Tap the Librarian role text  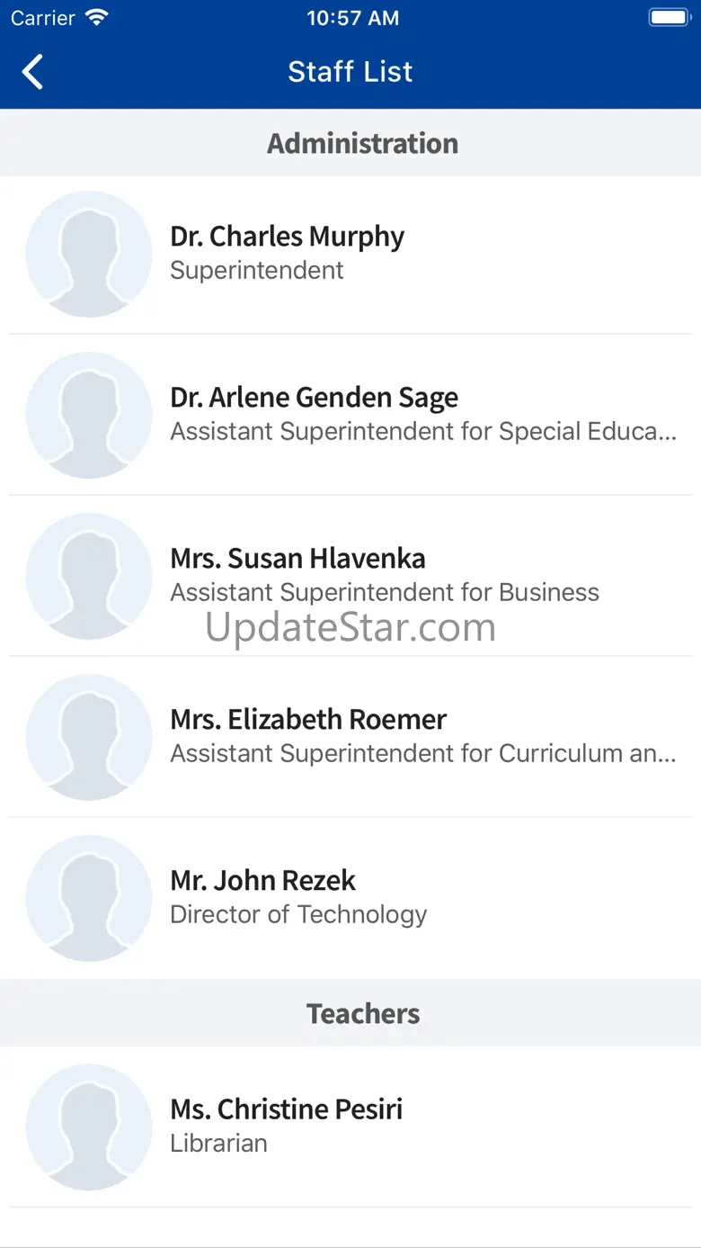[x=219, y=1144]
